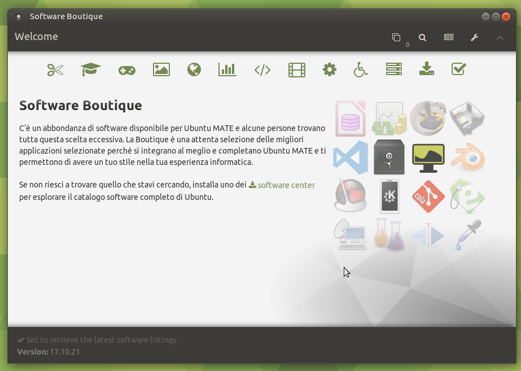This screenshot has width=521, height=371.
Task: Click the Blender app icon
Action: point(468,157)
